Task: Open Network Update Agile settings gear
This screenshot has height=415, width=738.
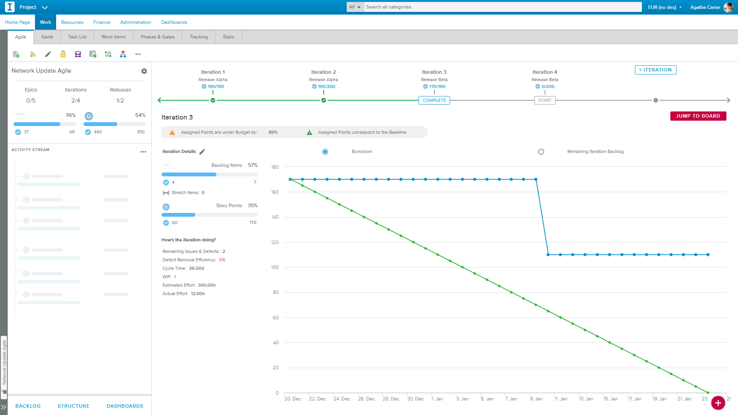Action: coord(144,71)
